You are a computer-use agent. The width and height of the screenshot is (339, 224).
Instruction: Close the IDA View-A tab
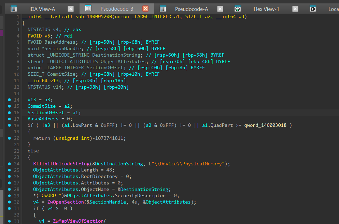pos(71,9)
